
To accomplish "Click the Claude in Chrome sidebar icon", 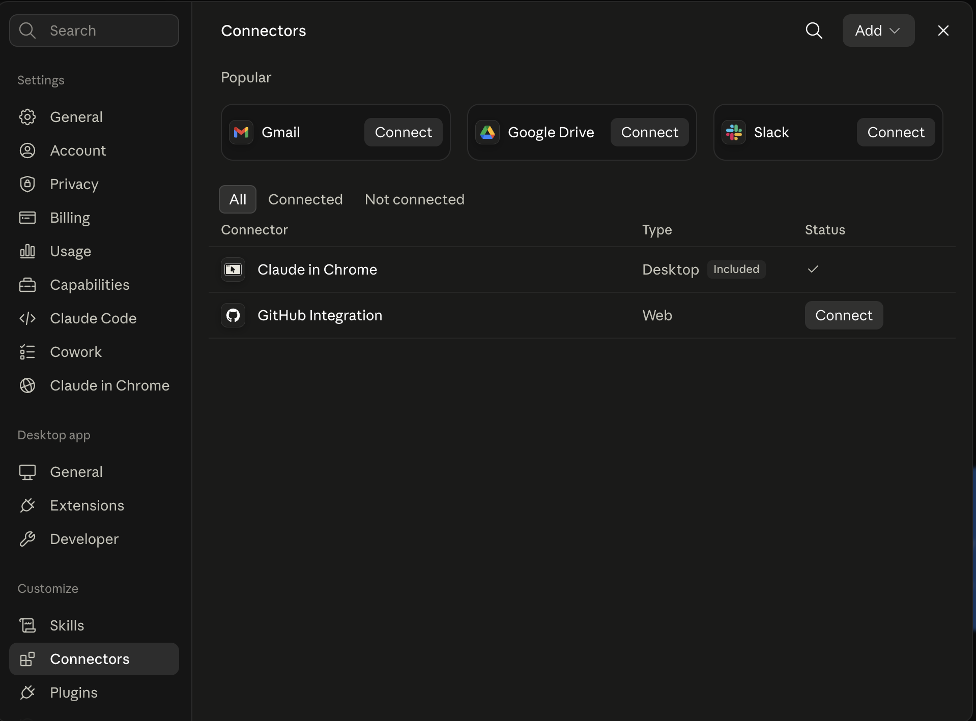I will 27,385.
